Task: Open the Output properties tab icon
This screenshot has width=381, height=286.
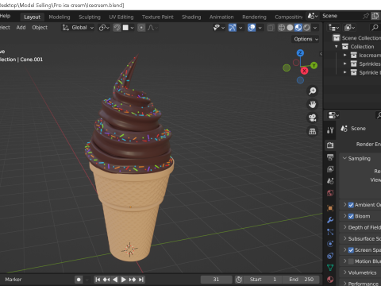Action: coord(330,157)
